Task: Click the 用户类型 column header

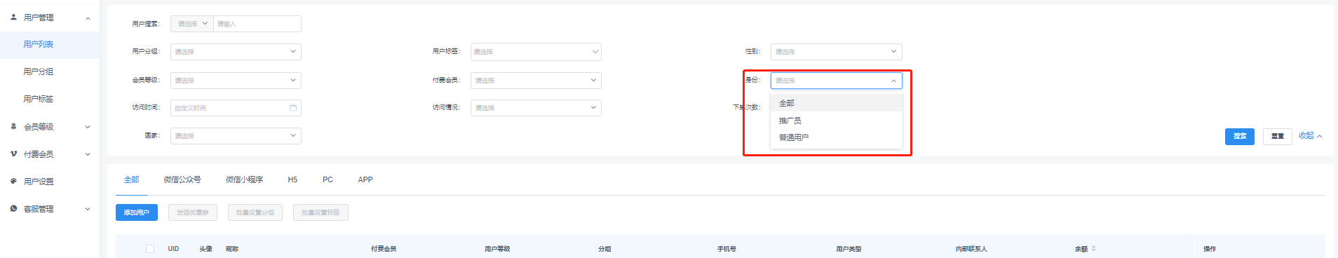Action: click(x=849, y=249)
